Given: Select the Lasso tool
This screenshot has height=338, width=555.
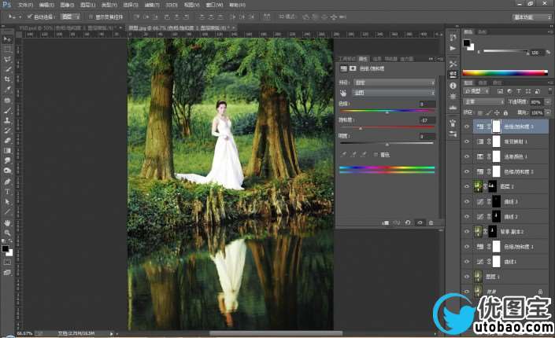Looking at the screenshot, I should click(7, 60).
